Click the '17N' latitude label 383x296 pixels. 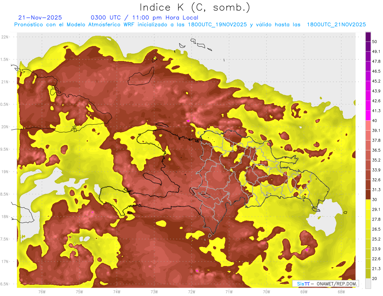tap(5, 262)
